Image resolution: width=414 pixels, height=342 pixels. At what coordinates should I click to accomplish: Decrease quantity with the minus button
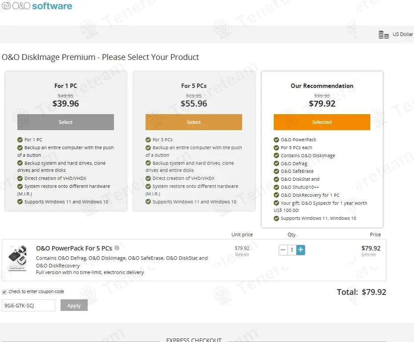[x=283, y=250]
